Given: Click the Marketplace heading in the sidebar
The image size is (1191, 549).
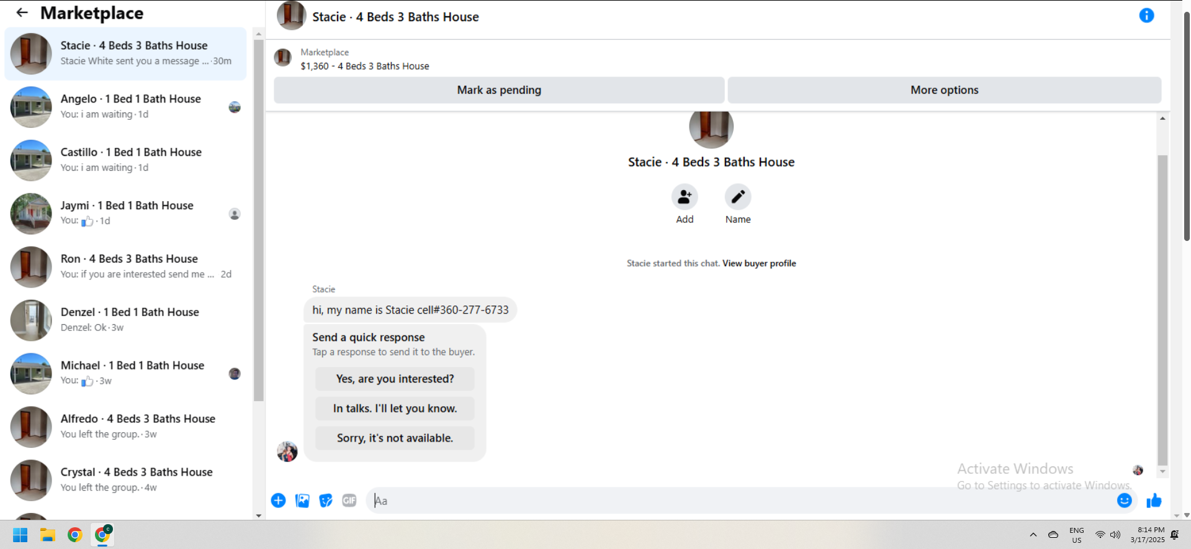Looking at the screenshot, I should (92, 13).
